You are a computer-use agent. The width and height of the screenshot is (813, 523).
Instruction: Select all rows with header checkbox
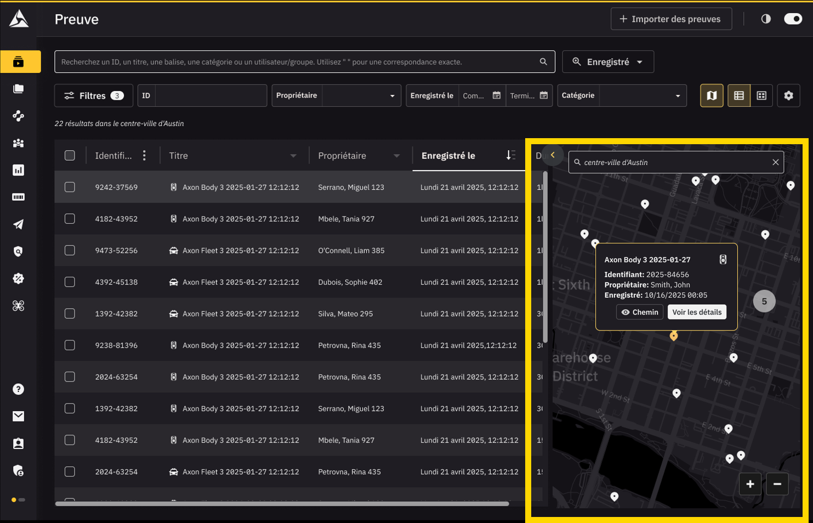point(70,156)
